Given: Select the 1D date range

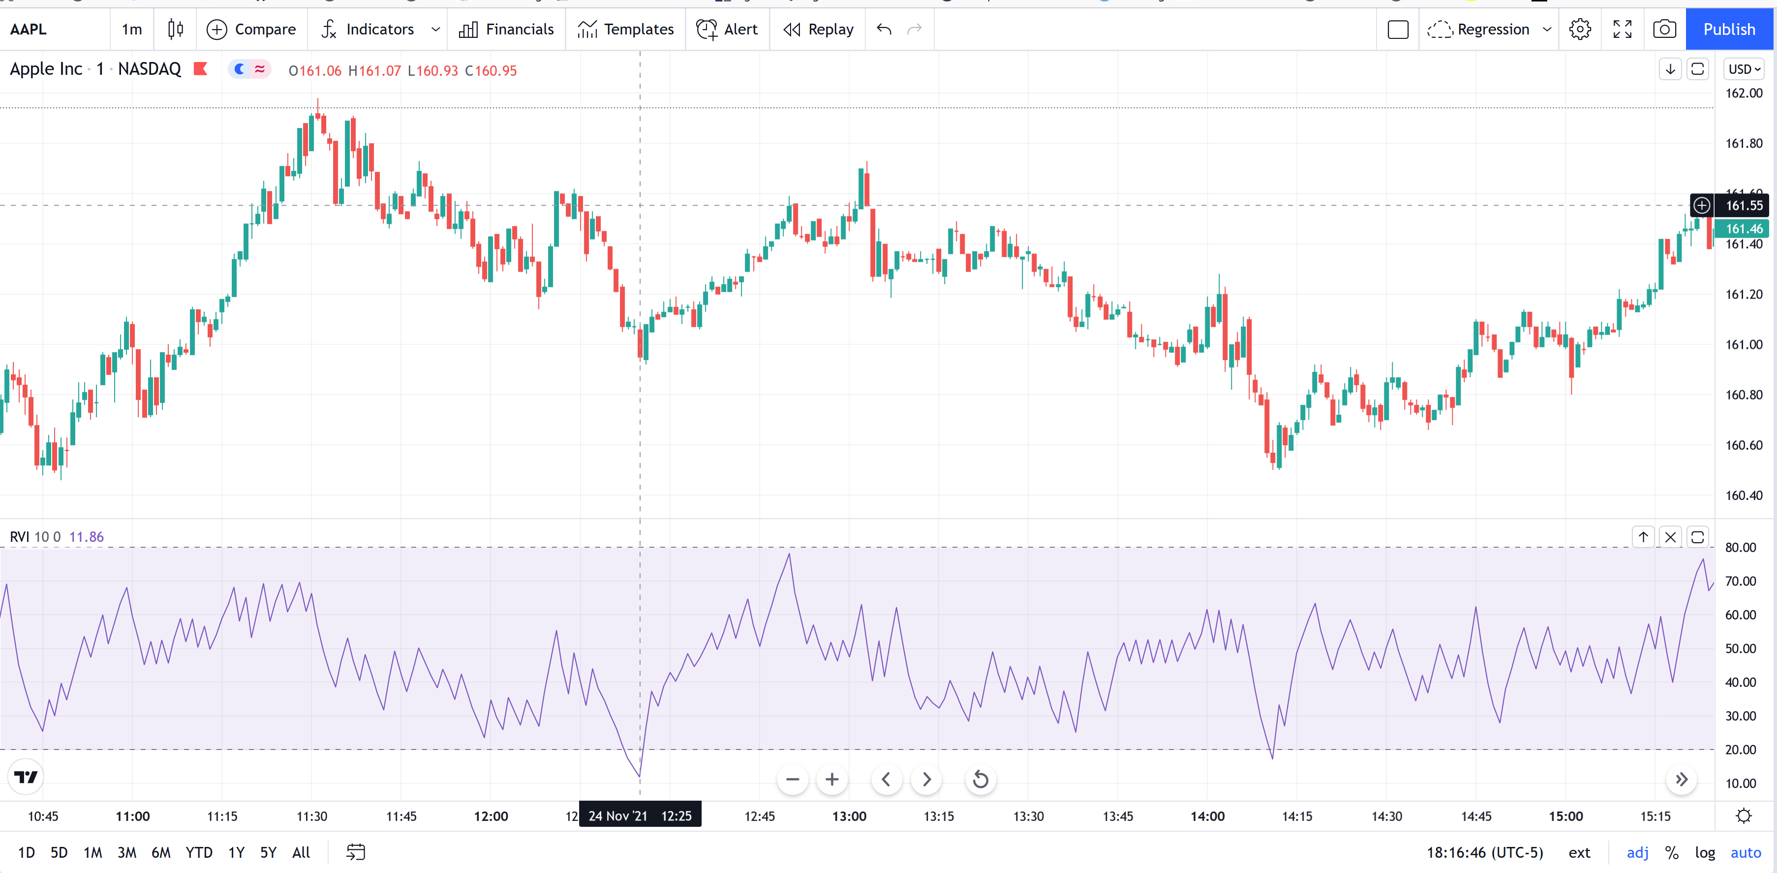Looking at the screenshot, I should [x=26, y=852].
